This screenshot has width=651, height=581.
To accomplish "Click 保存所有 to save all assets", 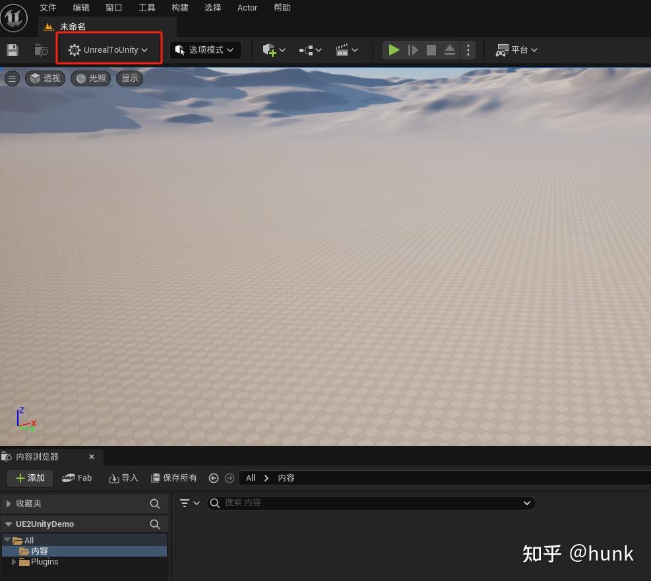I will 173,477.
